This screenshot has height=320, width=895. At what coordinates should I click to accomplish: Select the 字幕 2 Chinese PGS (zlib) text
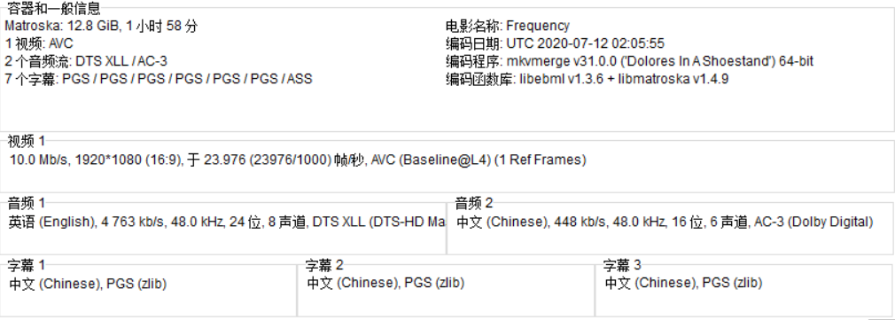tap(385, 283)
